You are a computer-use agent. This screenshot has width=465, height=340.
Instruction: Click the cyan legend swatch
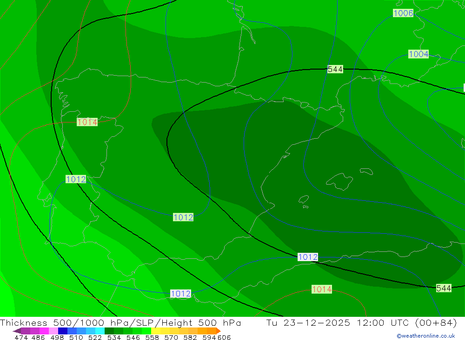pyautogui.click(x=100, y=331)
